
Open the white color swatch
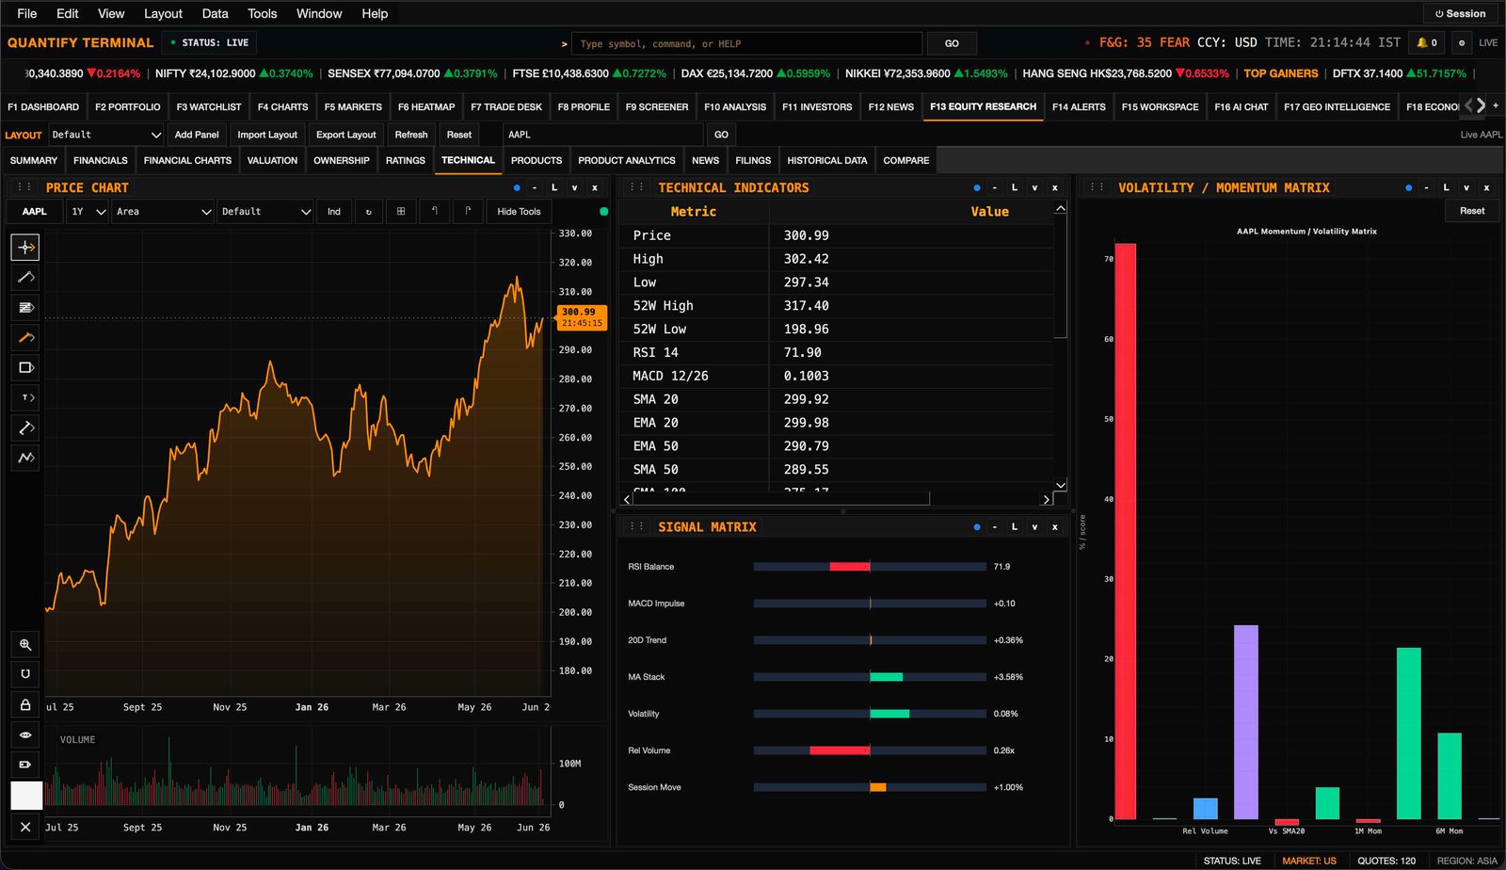click(26, 796)
